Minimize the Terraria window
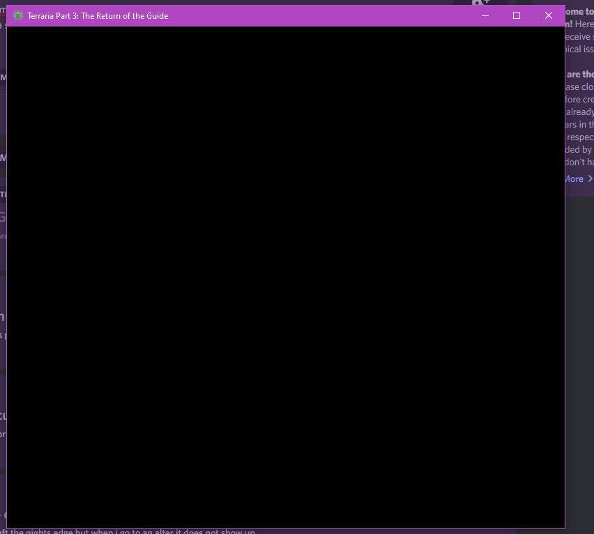Screen dimensions: 594x534 click(x=485, y=15)
